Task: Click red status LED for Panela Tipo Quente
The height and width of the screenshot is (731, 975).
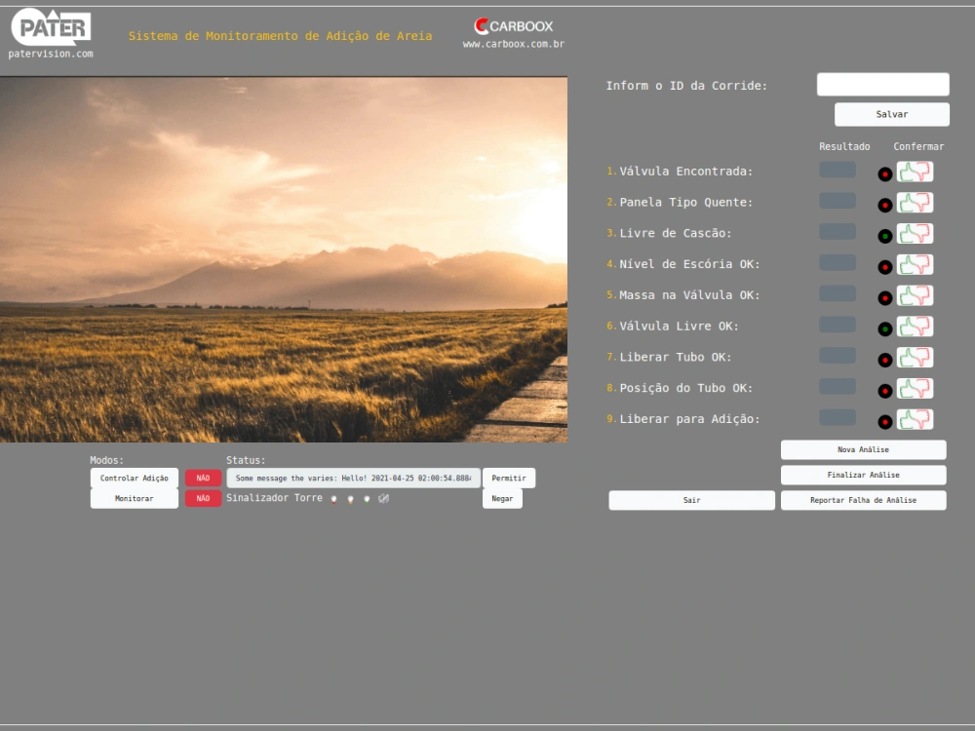Action: click(885, 205)
